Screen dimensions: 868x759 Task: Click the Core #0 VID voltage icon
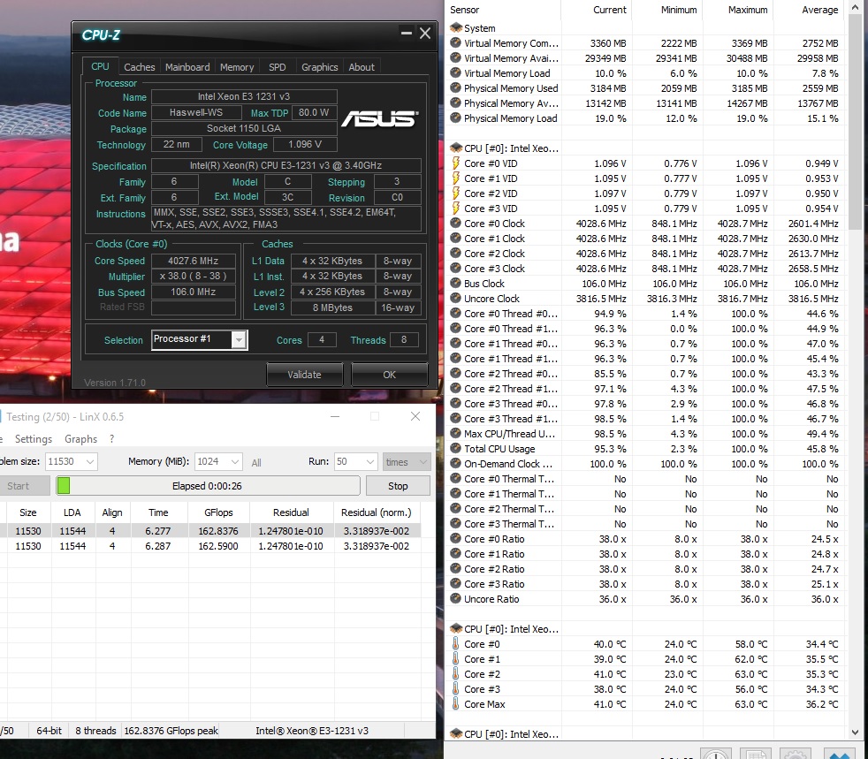(455, 163)
